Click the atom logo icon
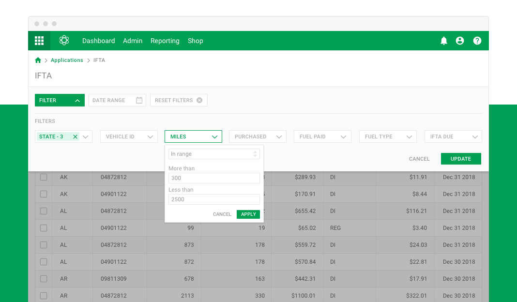 (x=64, y=40)
